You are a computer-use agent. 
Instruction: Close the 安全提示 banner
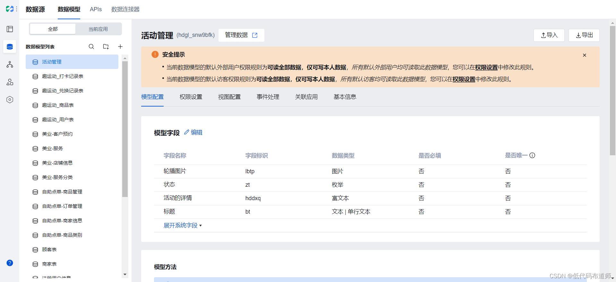[x=585, y=55]
